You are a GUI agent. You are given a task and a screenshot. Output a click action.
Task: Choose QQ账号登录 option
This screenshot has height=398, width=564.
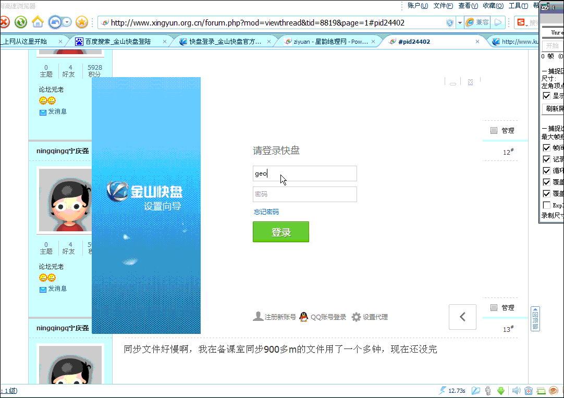328,317
